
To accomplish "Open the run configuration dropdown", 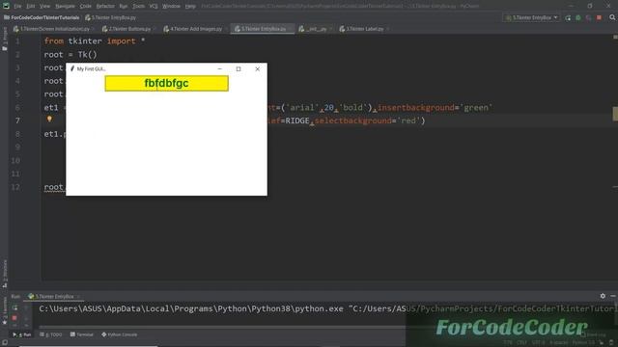I will tap(532, 17).
